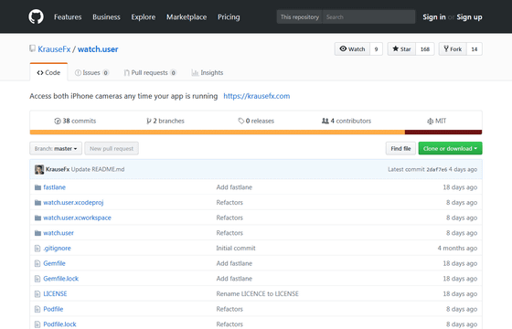Click the branches fork icon

[x=149, y=121]
